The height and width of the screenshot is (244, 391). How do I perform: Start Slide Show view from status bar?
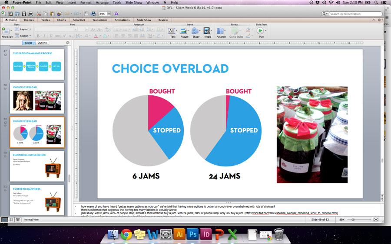coord(18,220)
